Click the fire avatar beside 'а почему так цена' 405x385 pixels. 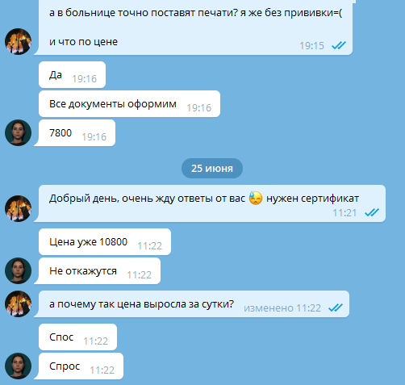[18, 303]
